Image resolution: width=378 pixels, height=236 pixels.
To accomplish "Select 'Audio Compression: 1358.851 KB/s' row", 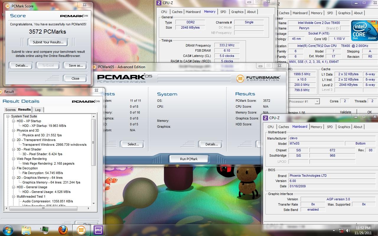I will (48, 201).
